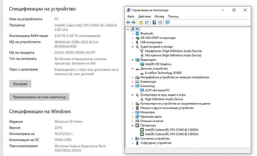Screen dimensions: 257x156
Task: Click Преименуване на този компютър button
Action: click(39, 97)
